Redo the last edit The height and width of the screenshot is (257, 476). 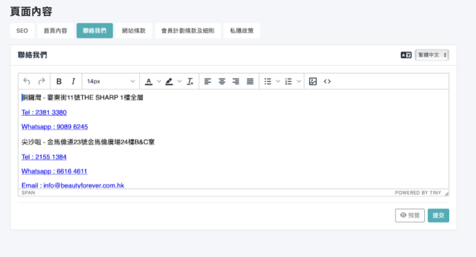coord(42,81)
